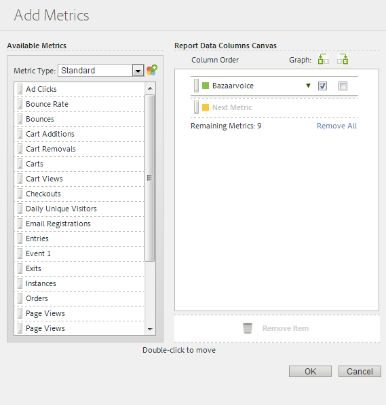This screenshot has width=386, height=405.
Task: Select the Bounce Rate metric
Action: coord(47,104)
